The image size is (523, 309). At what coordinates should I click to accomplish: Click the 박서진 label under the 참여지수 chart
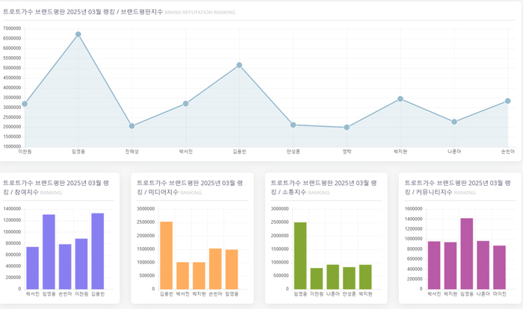[33, 294]
